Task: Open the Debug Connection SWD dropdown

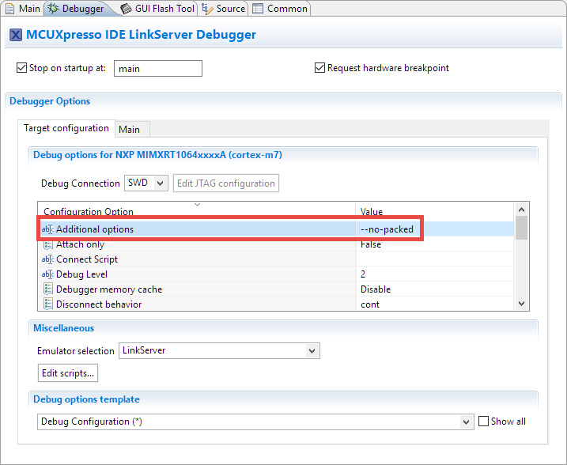Action: click(x=146, y=183)
